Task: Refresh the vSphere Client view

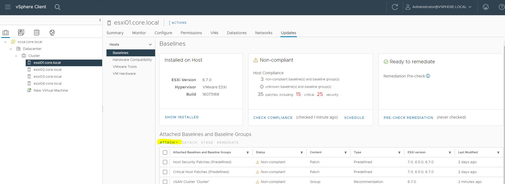Action: (395, 7)
